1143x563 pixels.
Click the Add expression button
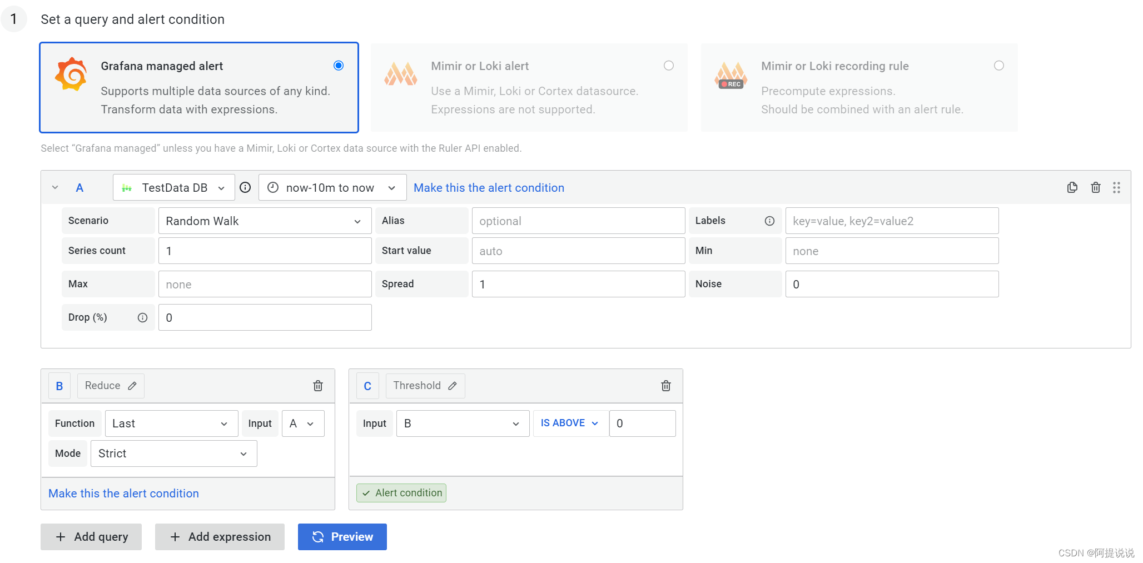point(220,537)
